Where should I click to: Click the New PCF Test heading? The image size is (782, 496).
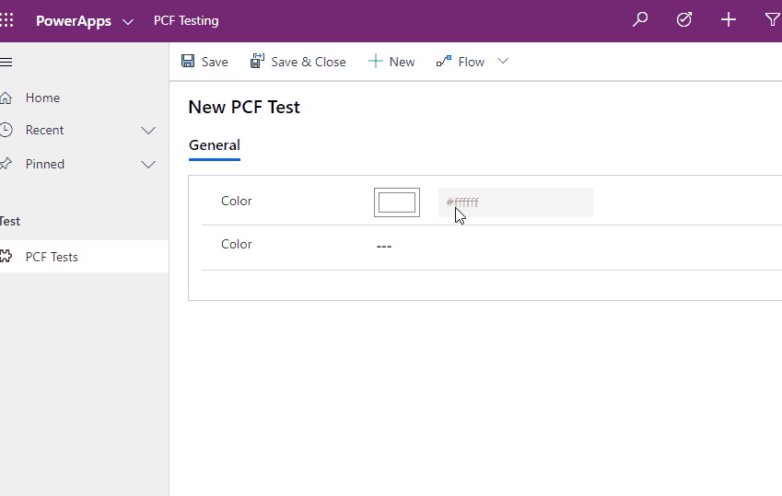pyautogui.click(x=244, y=107)
